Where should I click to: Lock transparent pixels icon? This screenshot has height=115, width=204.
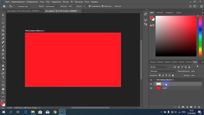pyautogui.click(x=160, y=75)
